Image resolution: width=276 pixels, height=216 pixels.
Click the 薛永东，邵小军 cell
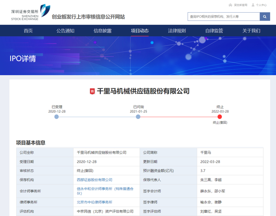230,191
